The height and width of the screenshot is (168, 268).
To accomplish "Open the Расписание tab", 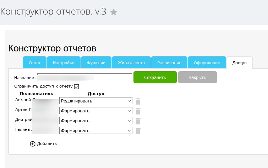I will (x=169, y=63).
